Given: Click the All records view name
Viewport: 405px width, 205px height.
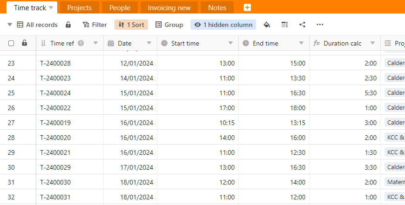Looking at the screenshot, I should 42,25.
